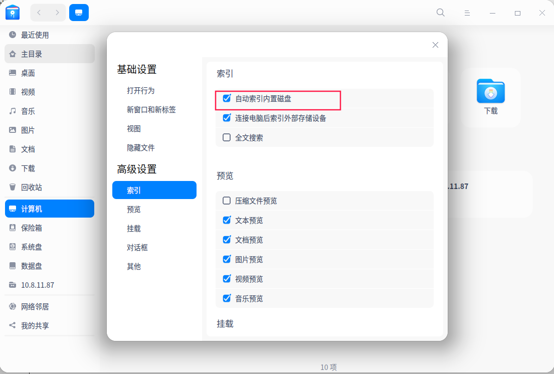Image resolution: width=554 pixels, height=374 pixels.
Task: Click the file manager app logo
Action: [13, 12]
